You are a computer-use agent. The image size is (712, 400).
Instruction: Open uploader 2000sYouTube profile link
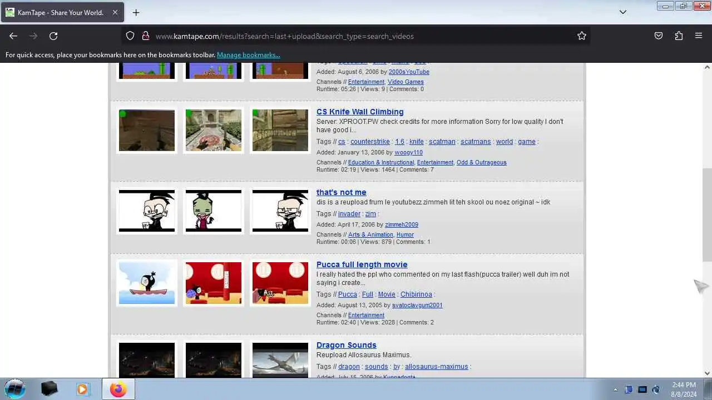click(409, 72)
